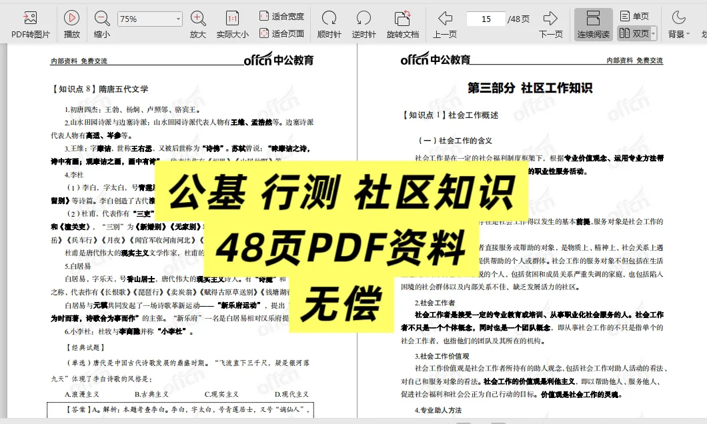The image size is (707, 424).
Task: Click the page number field showing 15
Action: [x=486, y=19]
